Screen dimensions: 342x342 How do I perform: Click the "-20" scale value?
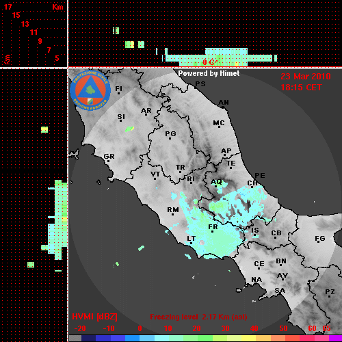coord(80,328)
